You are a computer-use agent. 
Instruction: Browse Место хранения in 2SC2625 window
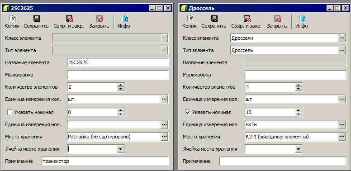164,137
